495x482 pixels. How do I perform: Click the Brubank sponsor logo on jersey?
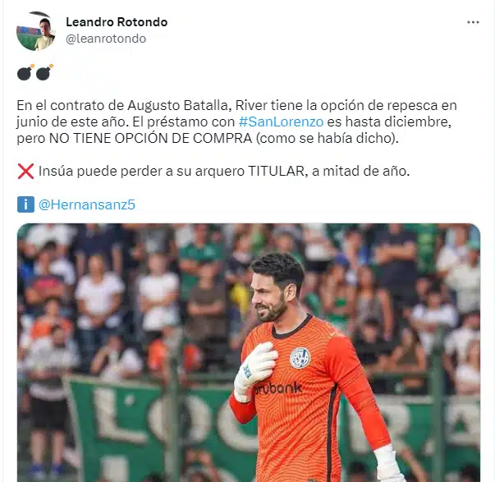tap(278, 388)
